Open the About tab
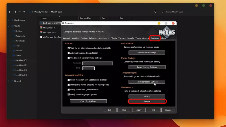This screenshot has height=127, width=226. pyautogui.click(x=164, y=38)
